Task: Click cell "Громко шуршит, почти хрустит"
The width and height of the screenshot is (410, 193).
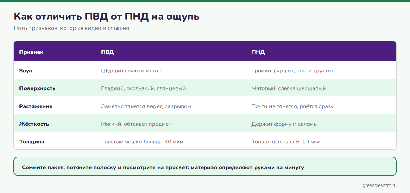Action: (x=292, y=71)
